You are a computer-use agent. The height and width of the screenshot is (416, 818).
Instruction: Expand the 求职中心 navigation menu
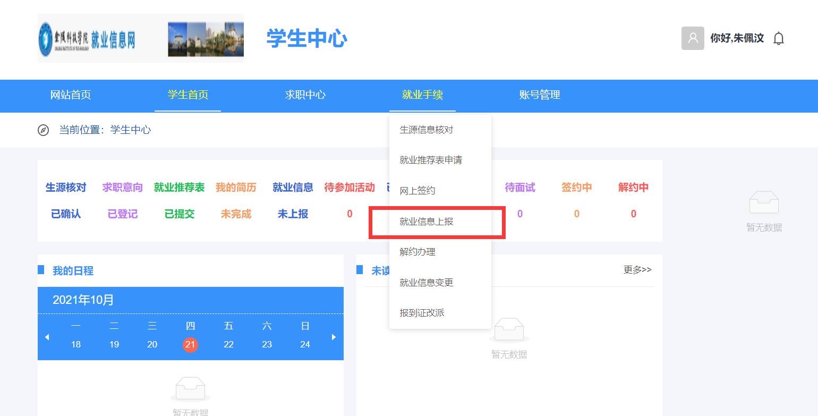[305, 95]
